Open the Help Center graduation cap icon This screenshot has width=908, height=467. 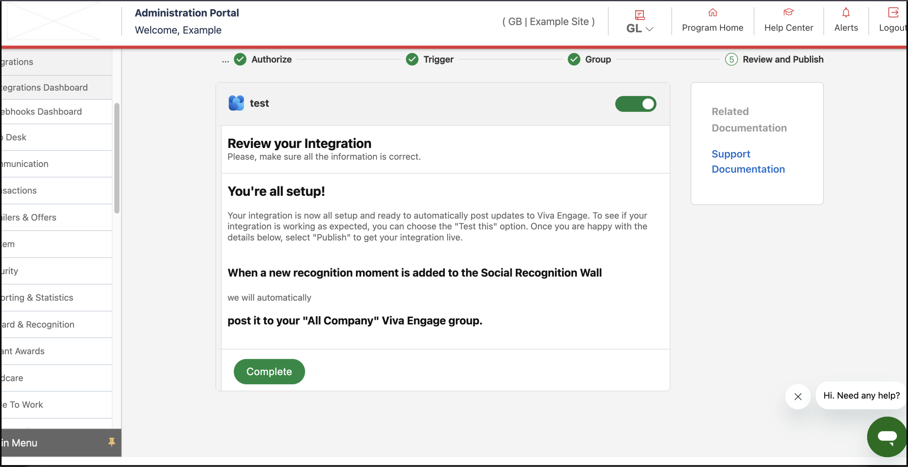pyautogui.click(x=788, y=13)
